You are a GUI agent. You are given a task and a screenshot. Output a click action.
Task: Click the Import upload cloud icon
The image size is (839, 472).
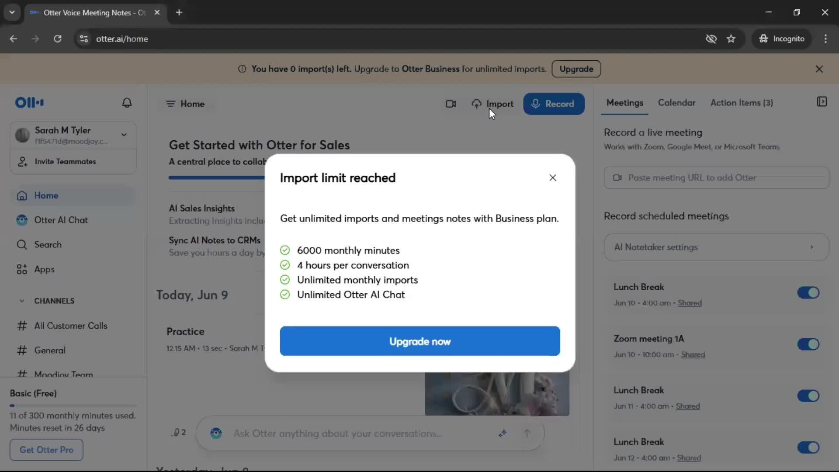[476, 104]
